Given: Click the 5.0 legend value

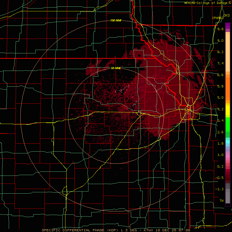Looking at the screenshot, I should click(x=220, y=98).
